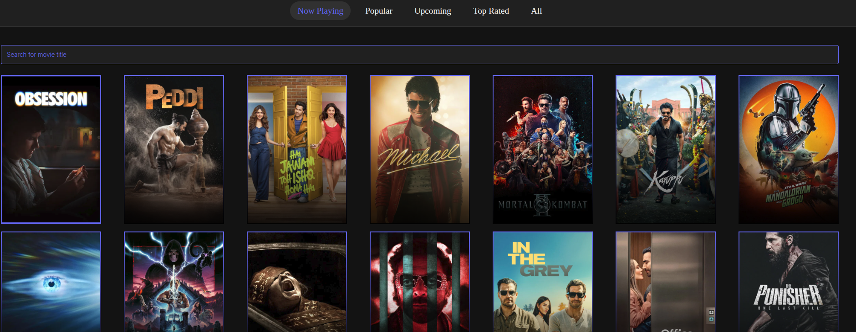Select The Punisher One Last Kill poster
This screenshot has width=856, height=332.
coord(789,282)
